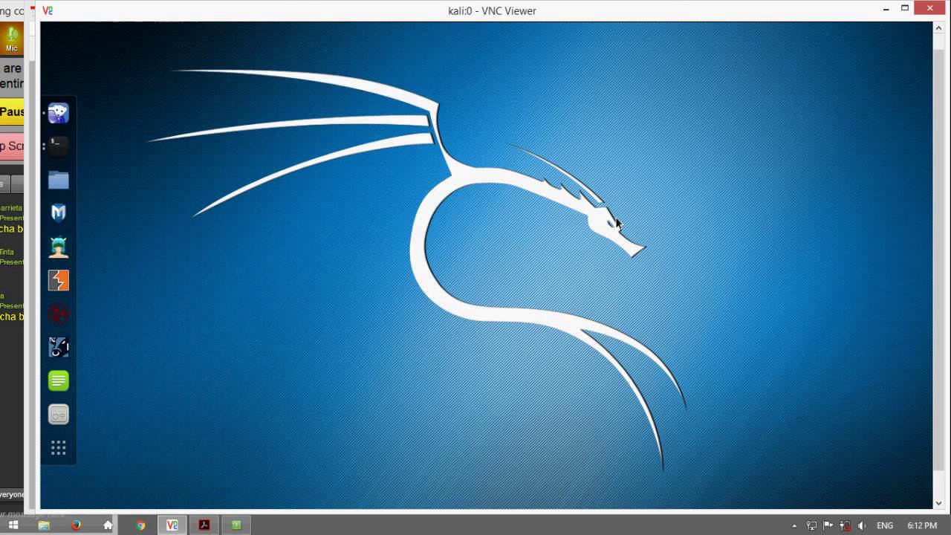Screen dimensions: 951x535
Task: Check battery power tray icon
Action: 845,526
